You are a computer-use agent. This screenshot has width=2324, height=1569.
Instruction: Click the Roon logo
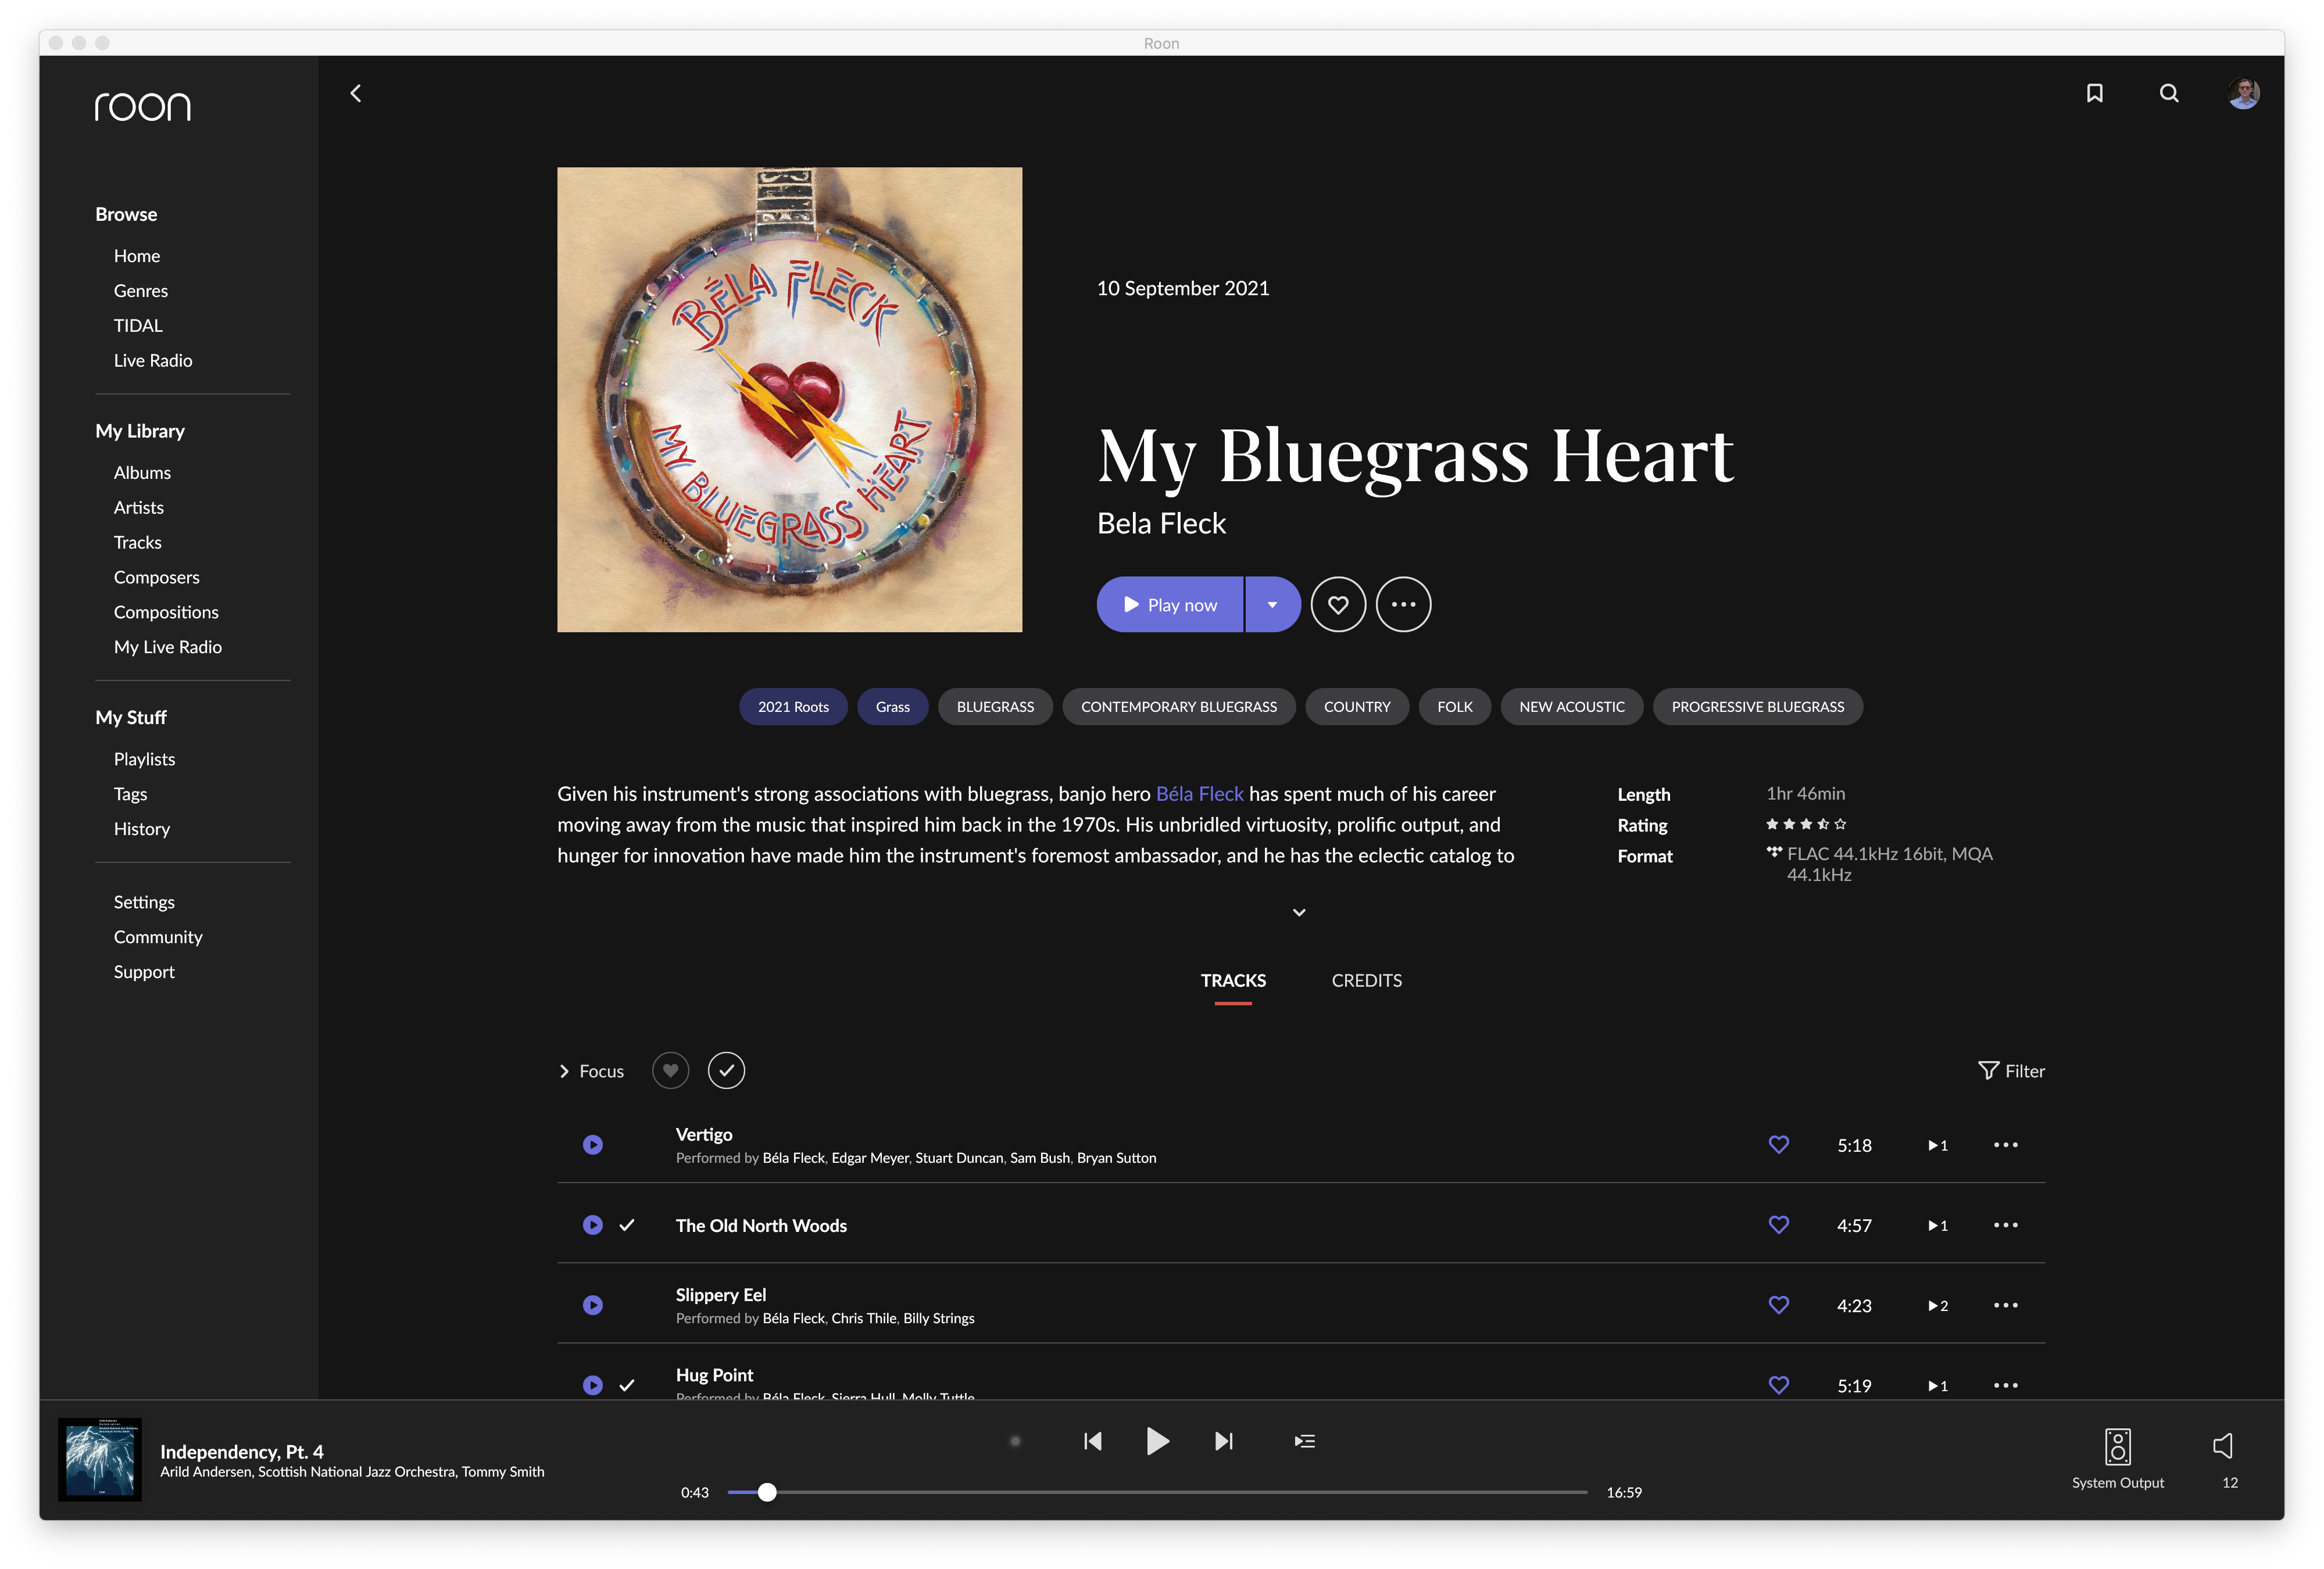click(143, 106)
